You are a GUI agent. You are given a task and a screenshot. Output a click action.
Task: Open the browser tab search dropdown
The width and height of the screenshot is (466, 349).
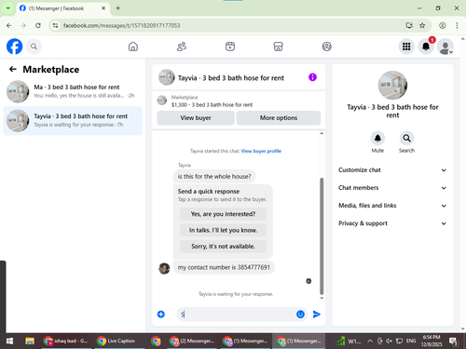click(8, 8)
